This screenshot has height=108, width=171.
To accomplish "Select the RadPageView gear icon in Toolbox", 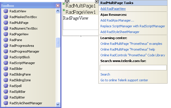I will [6, 34].
